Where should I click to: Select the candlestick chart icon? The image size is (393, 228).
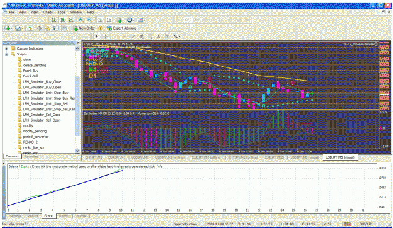tap(63, 20)
